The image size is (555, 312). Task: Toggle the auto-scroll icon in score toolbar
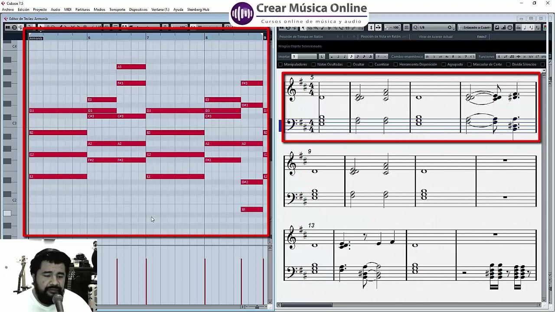(378, 27)
